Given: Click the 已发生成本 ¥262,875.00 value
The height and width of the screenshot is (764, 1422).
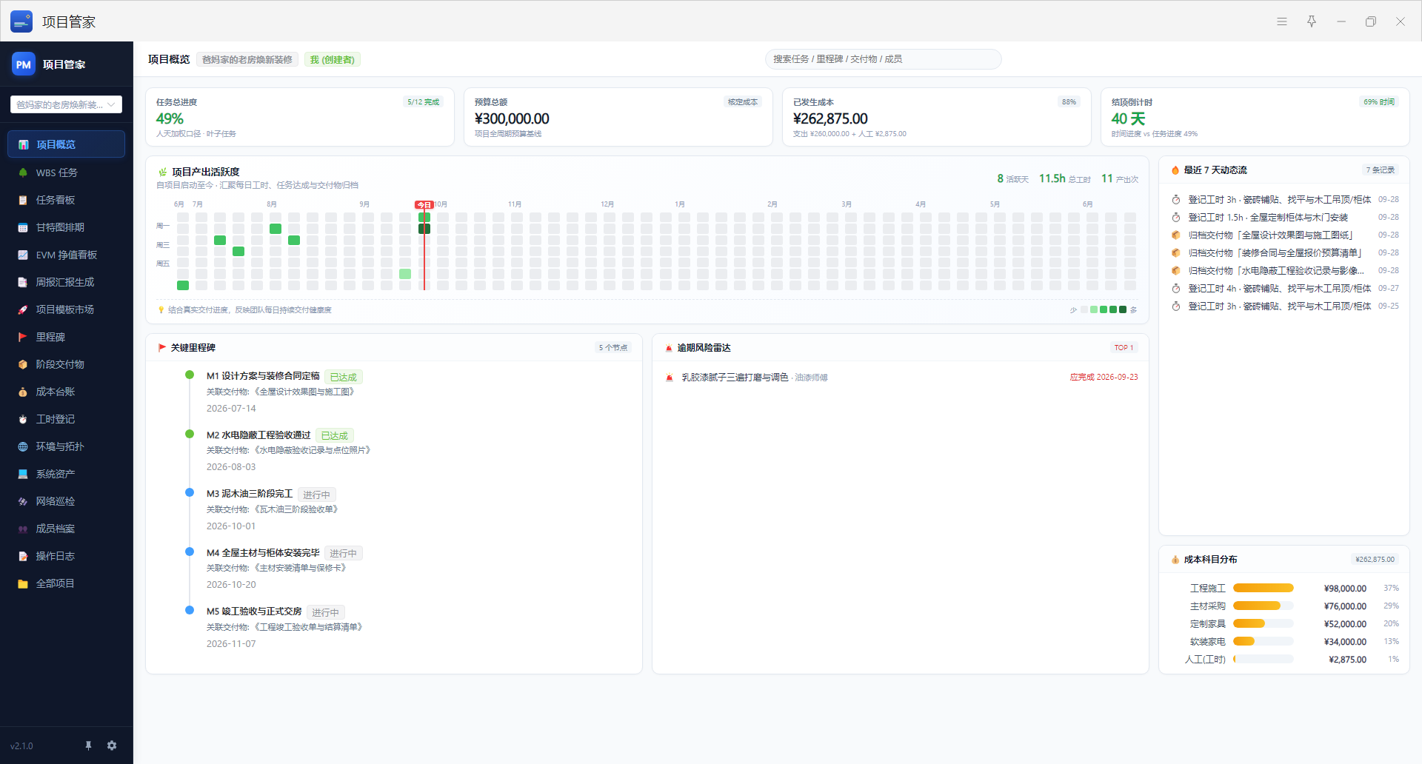Looking at the screenshot, I should (830, 118).
